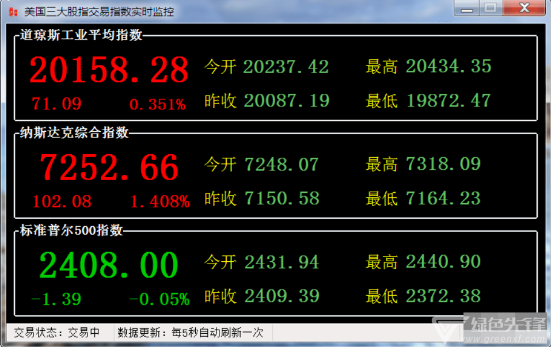Click the Dow change value 71.09
This screenshot has width=551, height=347.
56,104
